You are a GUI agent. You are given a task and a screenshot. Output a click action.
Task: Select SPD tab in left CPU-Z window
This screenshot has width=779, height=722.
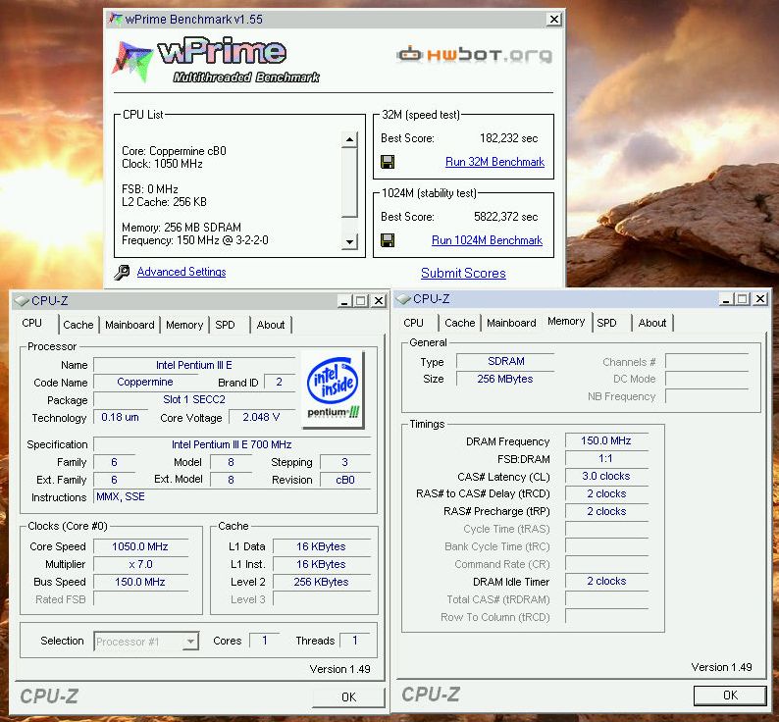(225, 325)
